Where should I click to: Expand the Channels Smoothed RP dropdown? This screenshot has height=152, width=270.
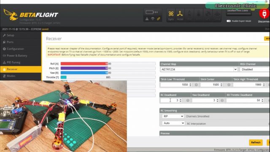173,117
